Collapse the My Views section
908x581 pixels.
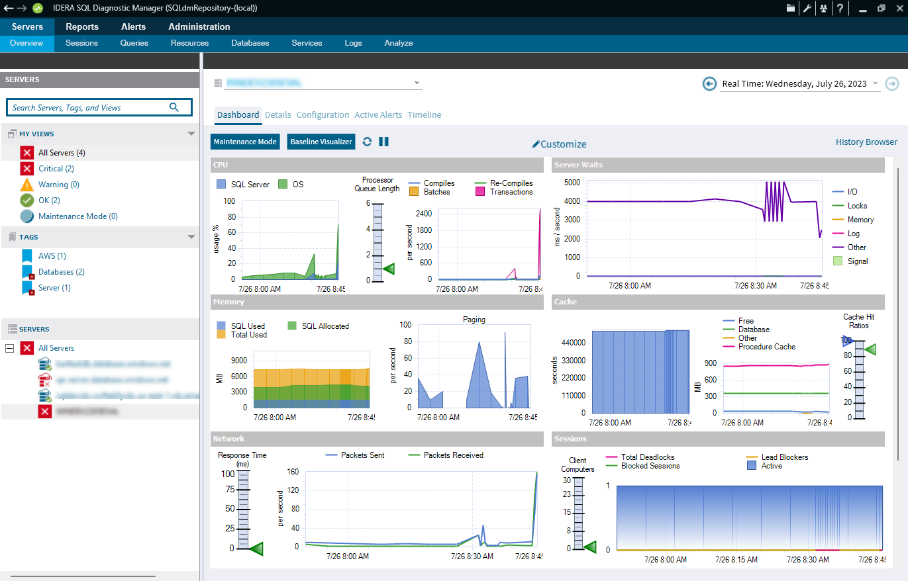tap(191, 134)
